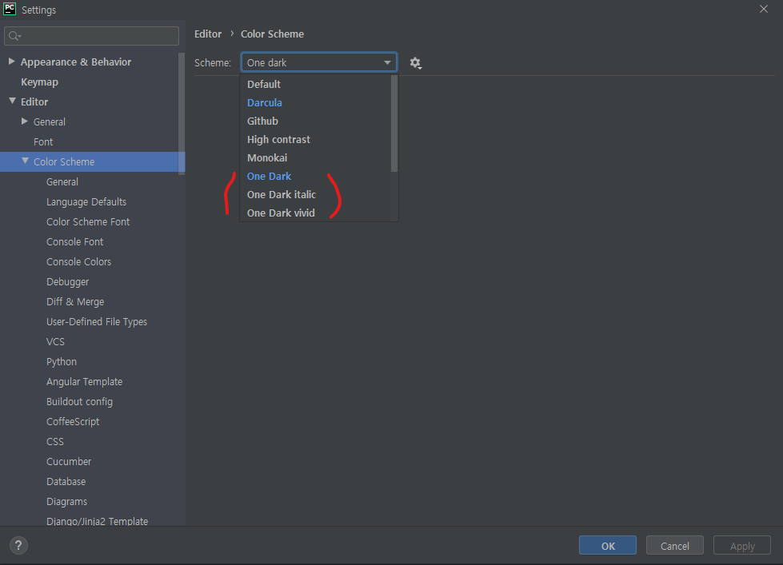
Task: Open Diff & Merge color settings
Action: [x=75, y=301]
